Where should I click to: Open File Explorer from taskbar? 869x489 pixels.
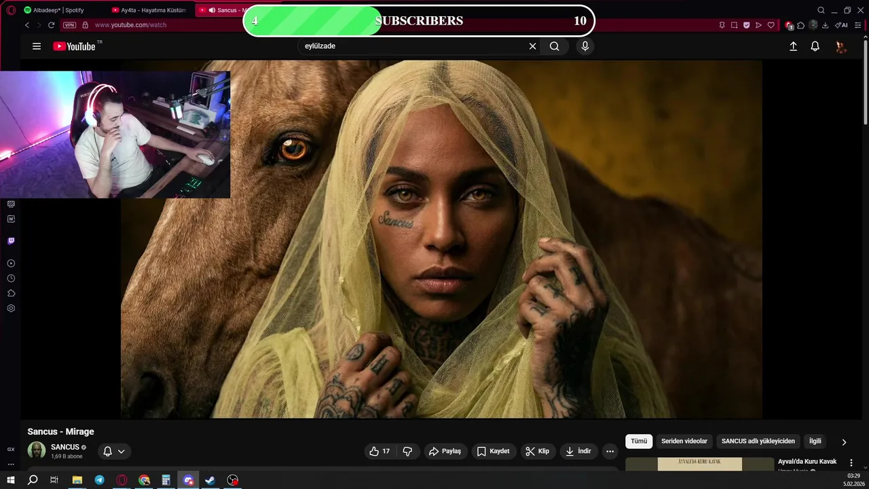pos(77,480)
